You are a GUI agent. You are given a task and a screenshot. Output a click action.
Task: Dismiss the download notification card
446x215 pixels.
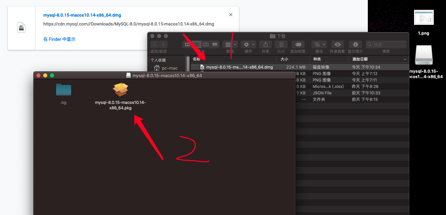click(x=231, y=15)
